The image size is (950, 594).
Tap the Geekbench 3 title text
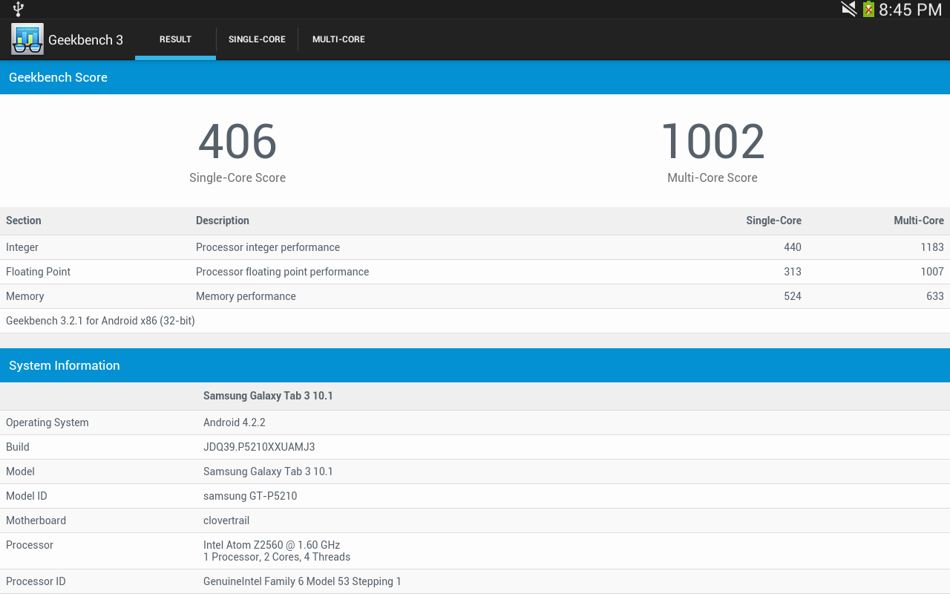click(x=85, y=40)
